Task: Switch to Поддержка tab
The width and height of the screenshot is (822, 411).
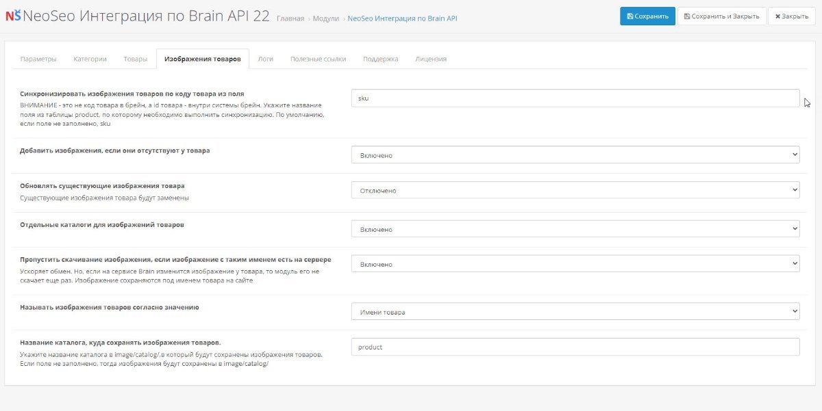Action: click(381, 59)
